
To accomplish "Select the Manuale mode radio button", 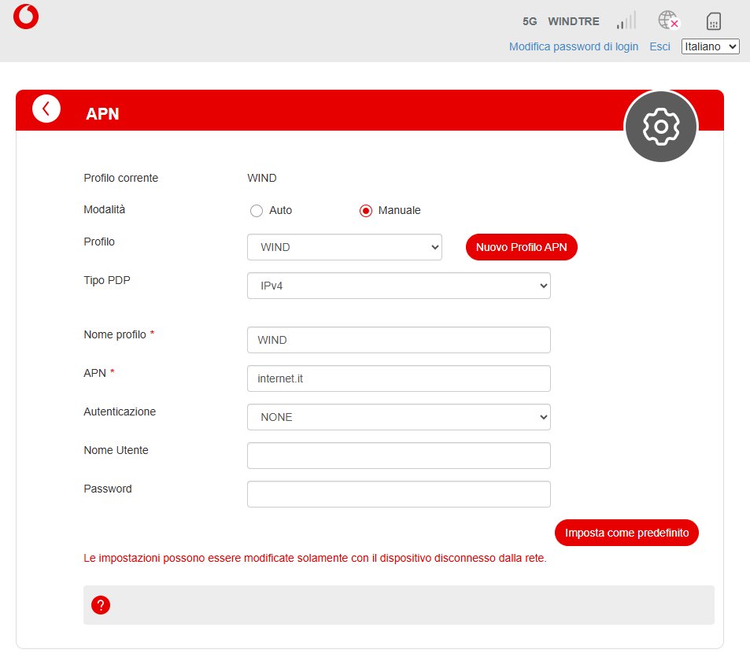I will click(x=365, y=211).
